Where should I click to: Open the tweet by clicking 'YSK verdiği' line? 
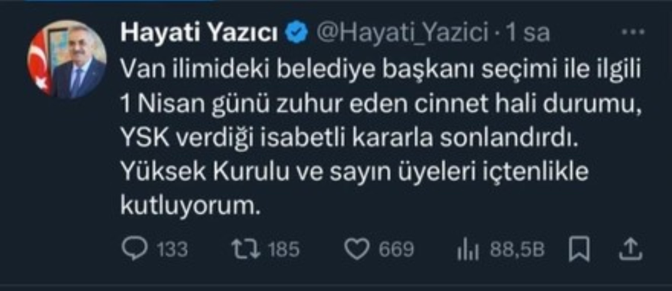pyautogui.click(x=349, y=138)
